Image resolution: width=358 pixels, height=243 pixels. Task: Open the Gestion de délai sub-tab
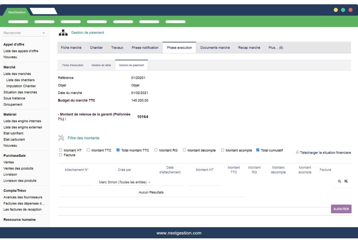102,65
